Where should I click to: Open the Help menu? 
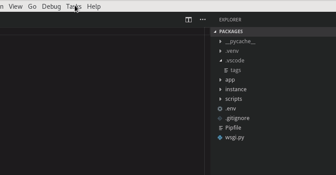tap(94, 7)
